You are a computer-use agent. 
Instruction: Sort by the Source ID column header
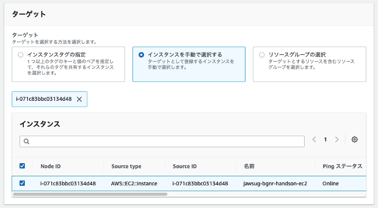pos(185,166)
